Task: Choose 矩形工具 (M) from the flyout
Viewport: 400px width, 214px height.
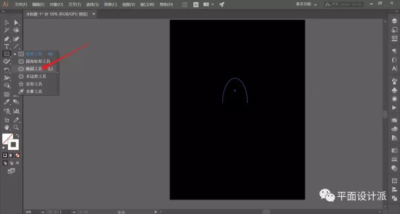Action: coord(36,54)
